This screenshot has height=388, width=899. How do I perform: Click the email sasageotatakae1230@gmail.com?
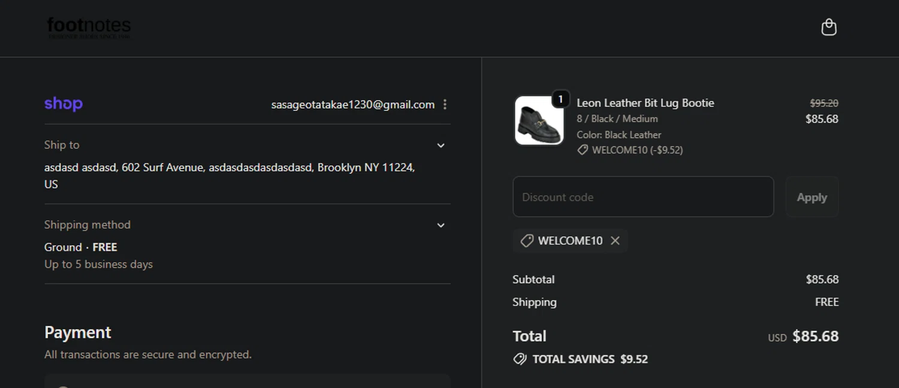353,105
